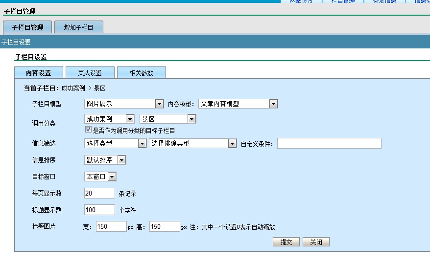Open the 选择排除类型 dropdown
The height and width of the screenshot is (264, 430).
(192, 143)
